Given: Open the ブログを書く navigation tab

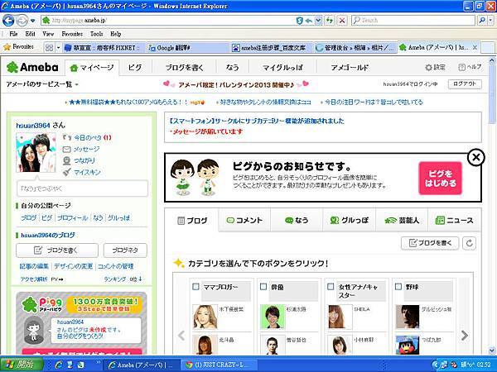Looking at the screenshot, I should click(x=185, y=68).
